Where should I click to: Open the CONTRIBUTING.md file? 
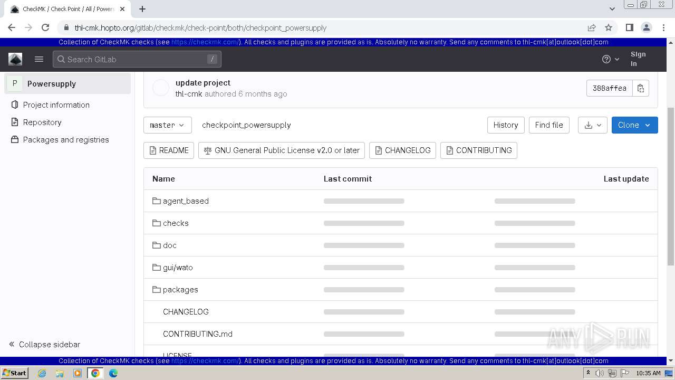click(x=197, y=334)
